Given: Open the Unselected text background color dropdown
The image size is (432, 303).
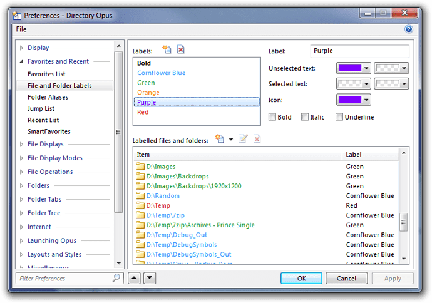Looking at the screenshot, I should [x=404, y=68].
